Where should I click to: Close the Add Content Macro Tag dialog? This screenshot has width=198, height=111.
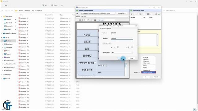[x=136, y=26]
